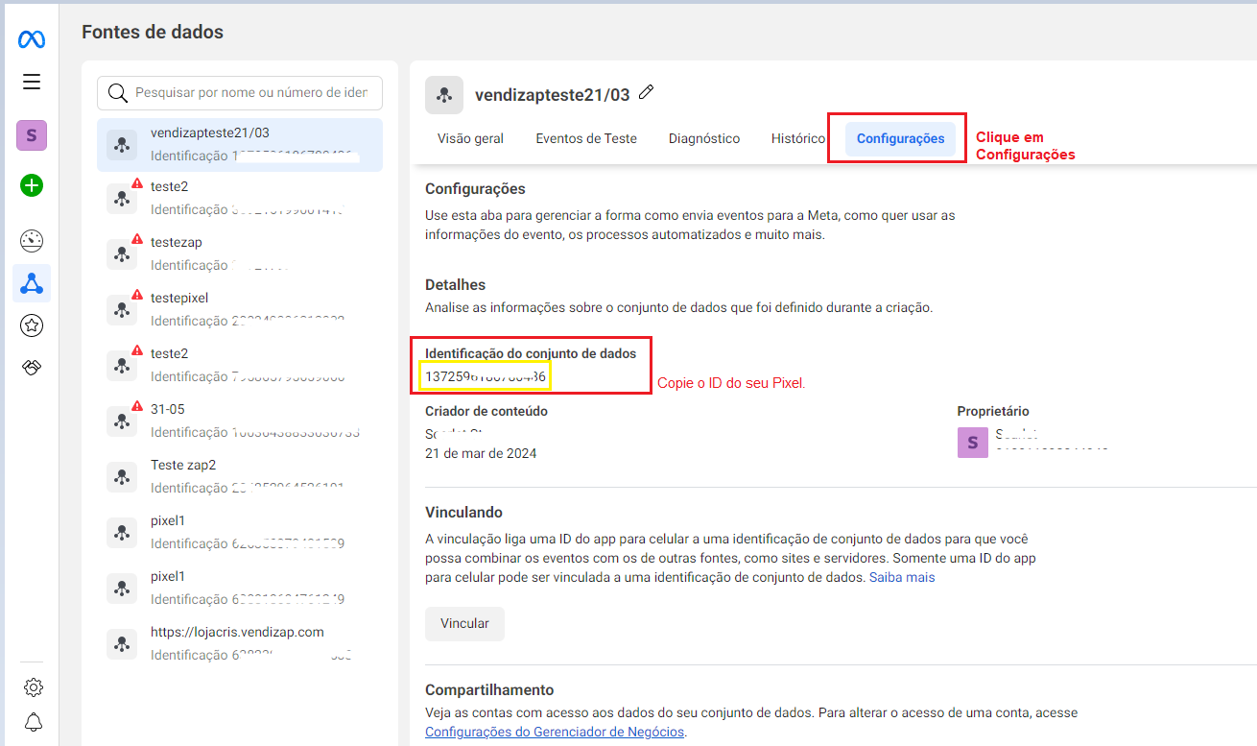Switch to the Visão geral tab
Image resolution: width=1257 pixels, height=746 pixels.
coord(470,138)
